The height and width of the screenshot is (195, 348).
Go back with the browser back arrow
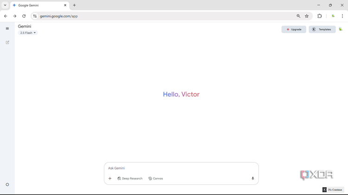point(6,16)
